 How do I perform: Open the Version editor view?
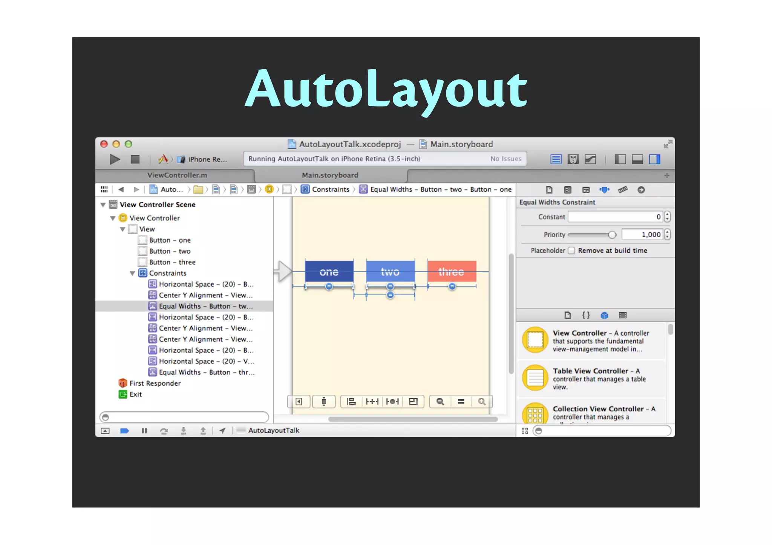pos(590,159)
